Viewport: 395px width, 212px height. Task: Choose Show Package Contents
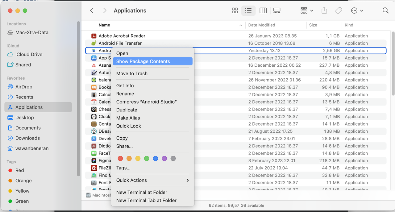pos(152,61)
